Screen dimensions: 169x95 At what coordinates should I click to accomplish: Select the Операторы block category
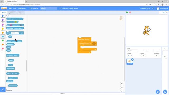[3, 41]
